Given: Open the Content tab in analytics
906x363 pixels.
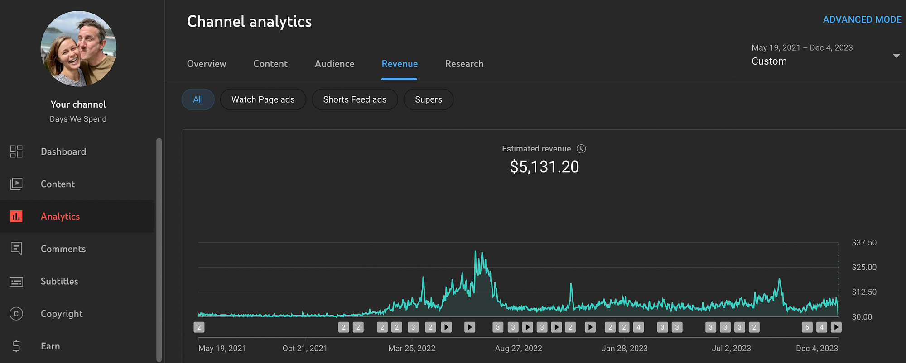Looking at the screenshot, I should point(270,64).
